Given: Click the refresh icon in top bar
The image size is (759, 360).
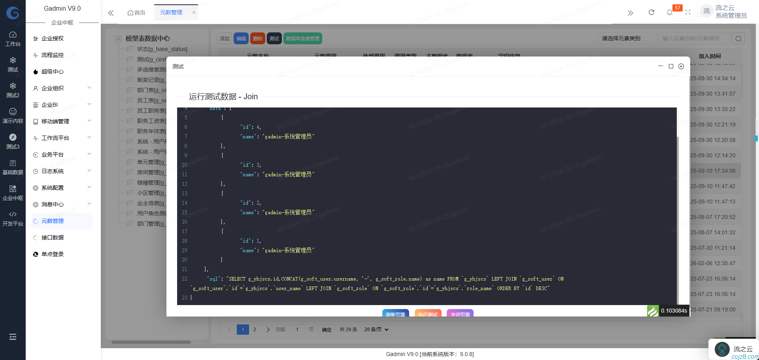Looking at the screenshot, I should click(x=651, y=13).
